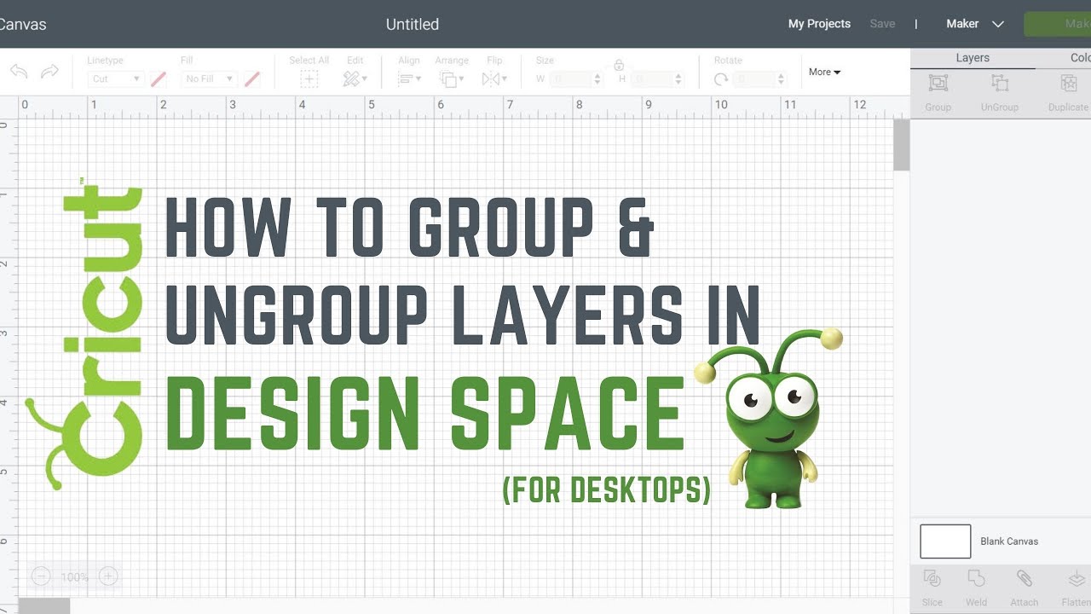Click the Height stepper arrows
Image resolution: width=1091 pixels, height=614 pixels.
point(679,78)
